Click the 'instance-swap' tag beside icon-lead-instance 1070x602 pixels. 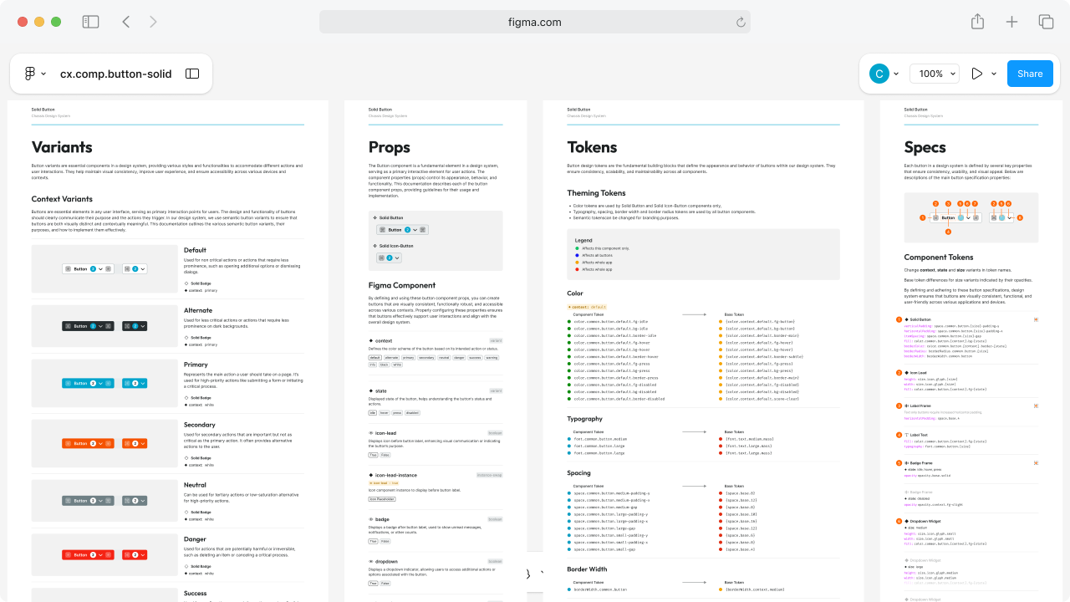(489, 475)
